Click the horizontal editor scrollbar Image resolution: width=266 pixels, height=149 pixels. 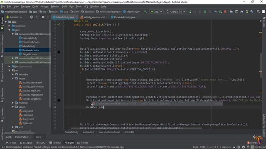pos(137,128)
